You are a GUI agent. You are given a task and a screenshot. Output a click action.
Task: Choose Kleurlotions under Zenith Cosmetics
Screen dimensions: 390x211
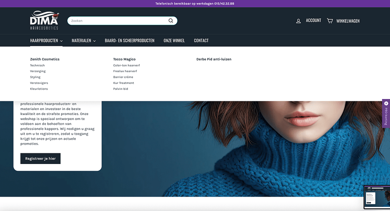point(39,89)
